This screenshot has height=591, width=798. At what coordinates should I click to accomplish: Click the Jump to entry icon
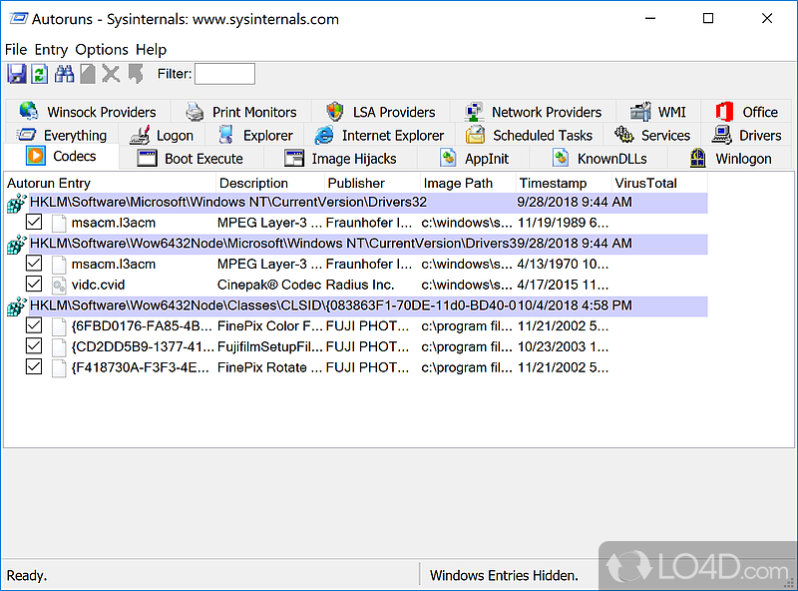click(135, 74)
